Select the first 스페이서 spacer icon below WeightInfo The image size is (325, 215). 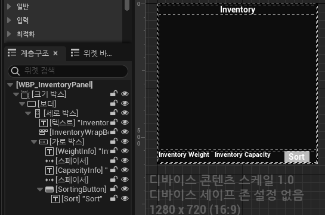(x=49, y=161)
